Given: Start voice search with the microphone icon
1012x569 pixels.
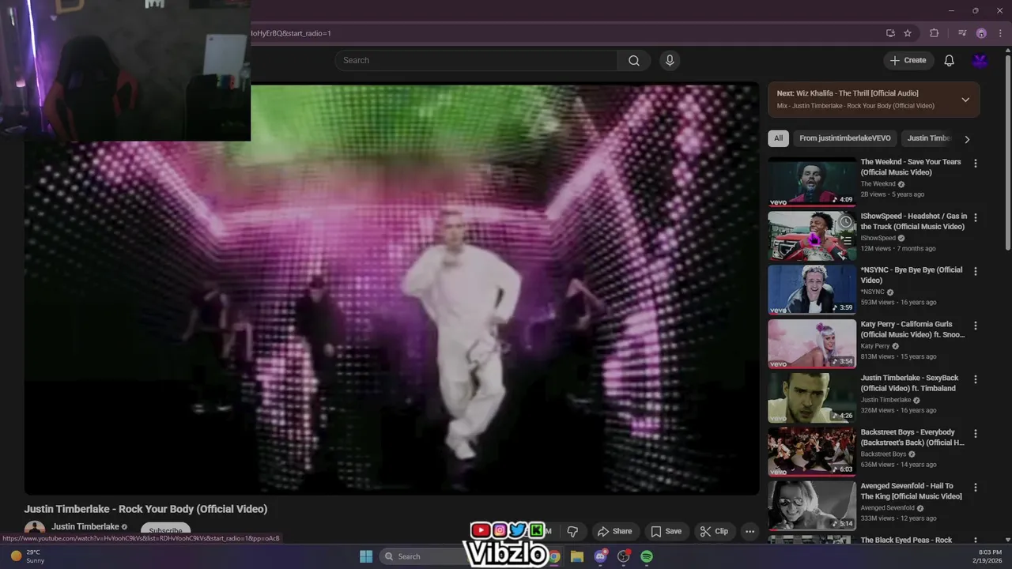Looking at the screenshot, I should click(670, 61).
